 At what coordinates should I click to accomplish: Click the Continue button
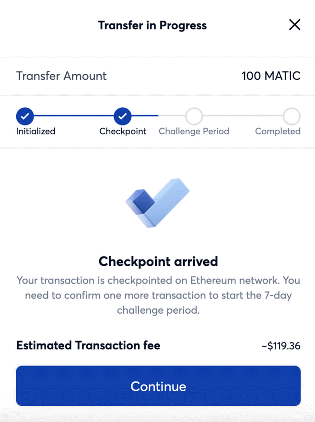pos(158,386)
